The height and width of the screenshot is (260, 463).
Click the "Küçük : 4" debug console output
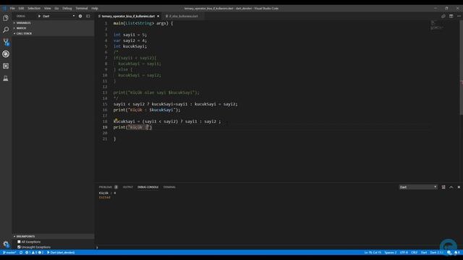pyautogui.click(x=107, y=193)
